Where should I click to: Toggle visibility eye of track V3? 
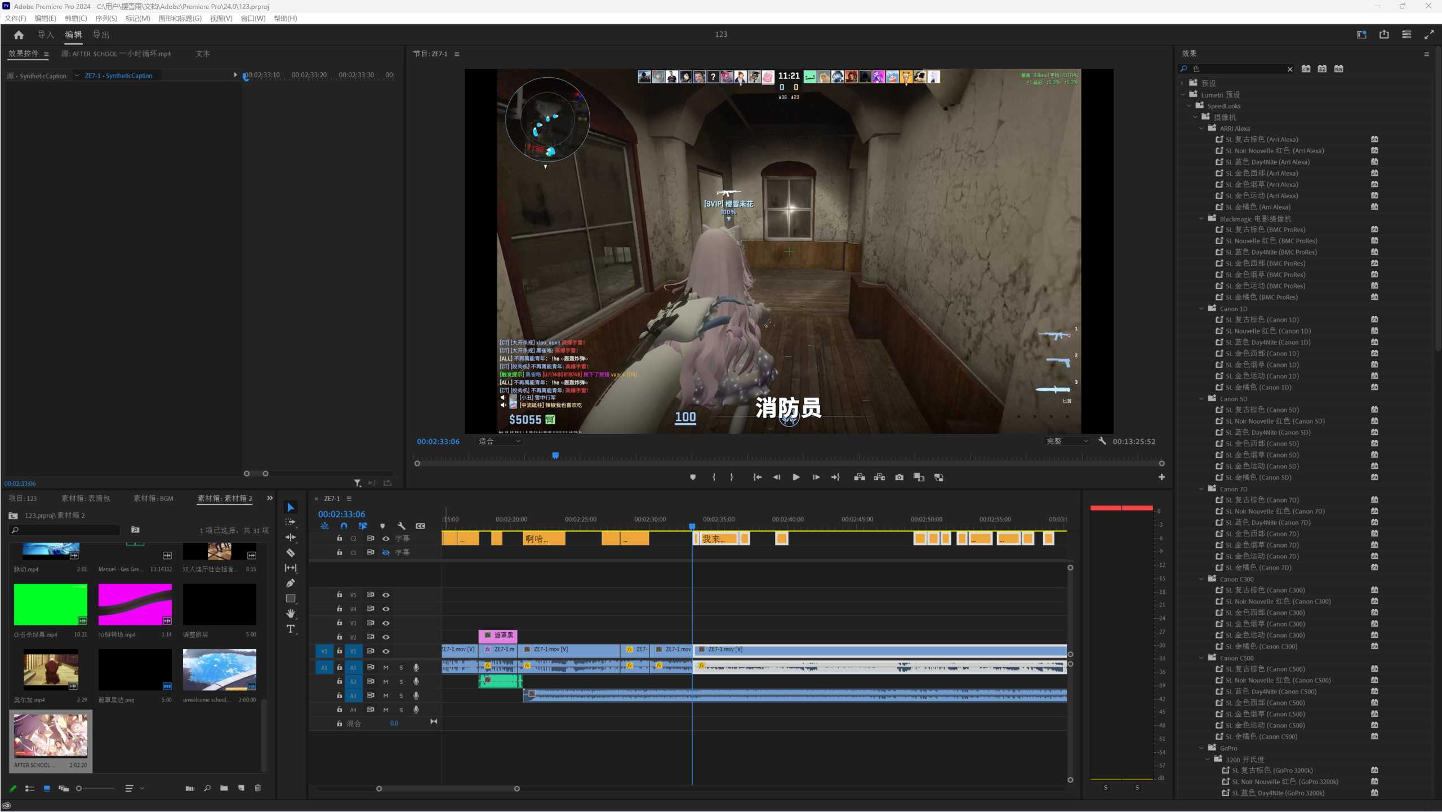[x=386, y=623]
